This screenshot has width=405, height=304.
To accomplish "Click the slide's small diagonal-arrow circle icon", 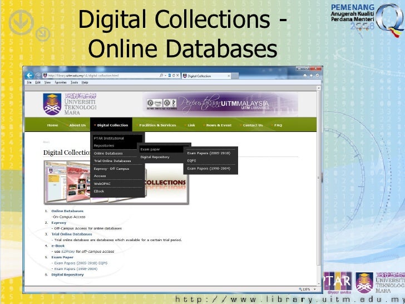I will [43, 34].
